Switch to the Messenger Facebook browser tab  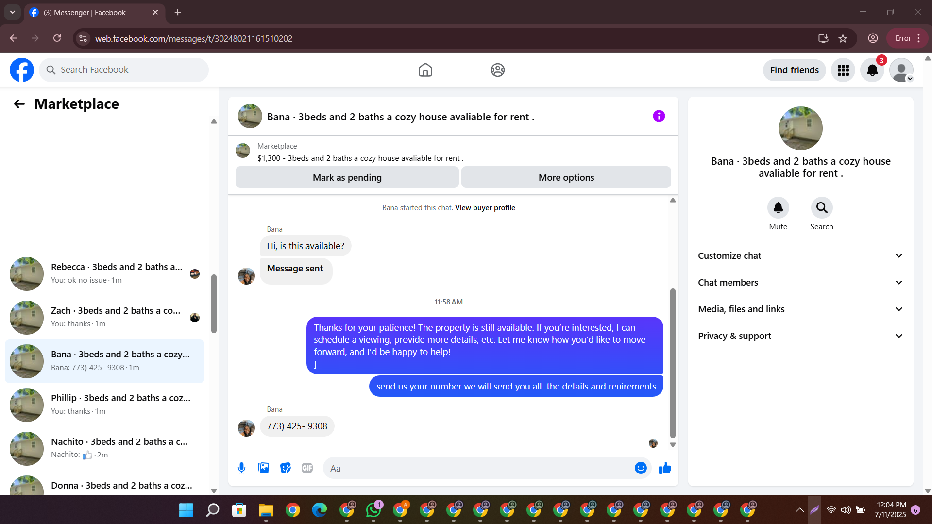tap(95, 13)
